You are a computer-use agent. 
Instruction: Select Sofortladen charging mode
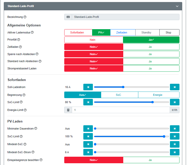[78, 32]
